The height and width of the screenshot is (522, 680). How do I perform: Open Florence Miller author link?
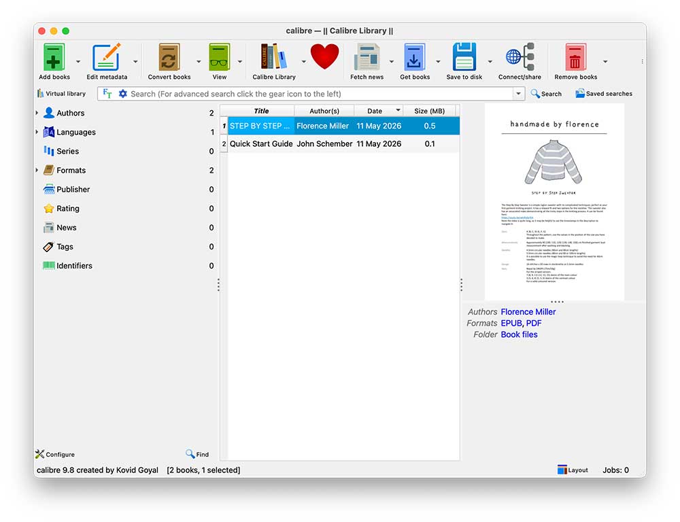click(528, 312)
